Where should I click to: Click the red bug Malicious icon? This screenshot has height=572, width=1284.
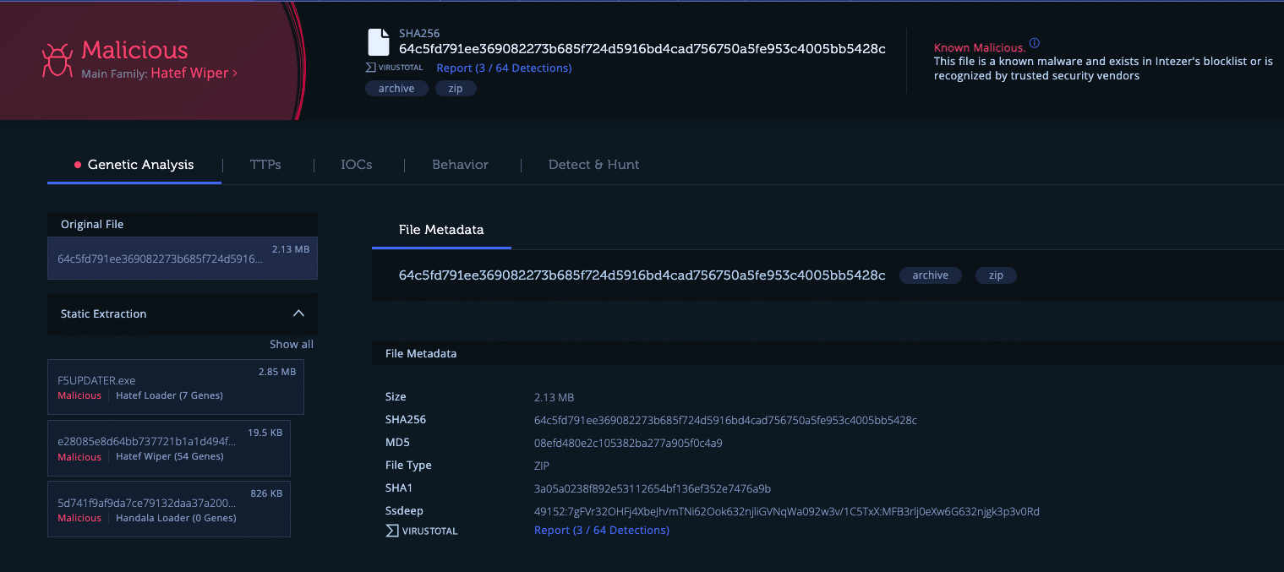coord(57,62)
